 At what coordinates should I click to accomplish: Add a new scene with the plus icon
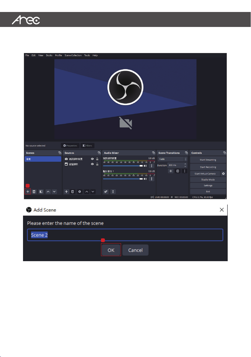tap(28, 192)
